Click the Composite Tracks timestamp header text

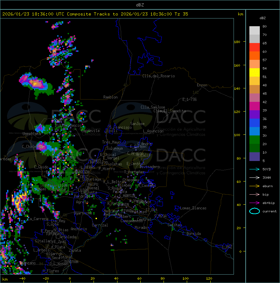click(95, 14)
